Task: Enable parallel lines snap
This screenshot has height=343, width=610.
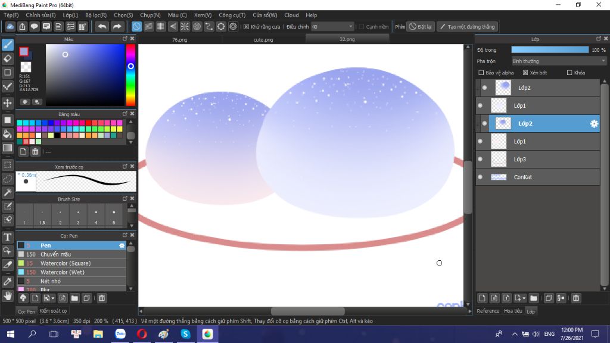Action: 148,26
